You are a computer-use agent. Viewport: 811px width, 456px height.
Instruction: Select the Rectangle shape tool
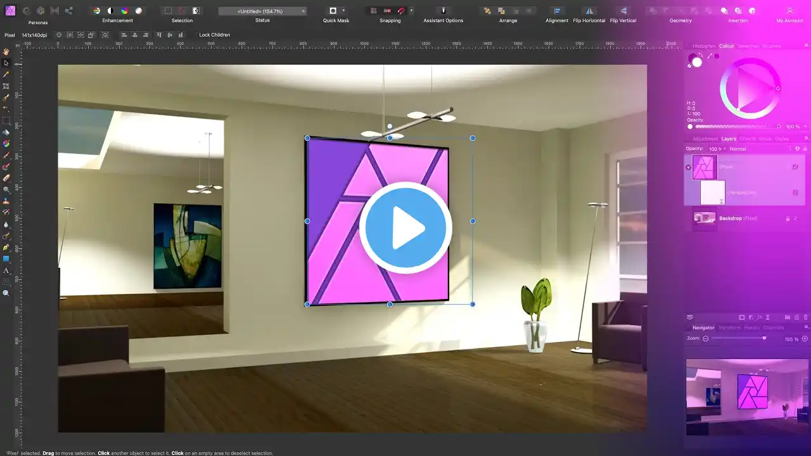coord(6,259)
